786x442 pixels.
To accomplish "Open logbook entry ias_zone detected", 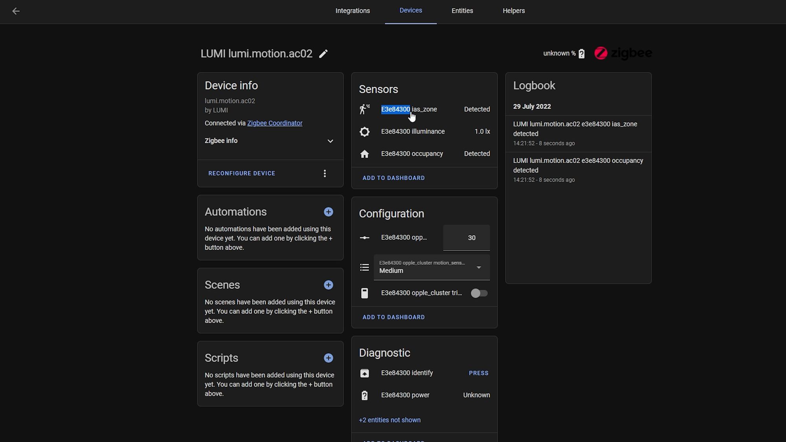I will click(x=578, y=134).
